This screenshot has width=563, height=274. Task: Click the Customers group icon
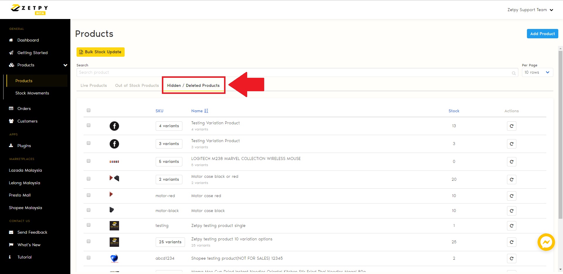click(11, 121)
